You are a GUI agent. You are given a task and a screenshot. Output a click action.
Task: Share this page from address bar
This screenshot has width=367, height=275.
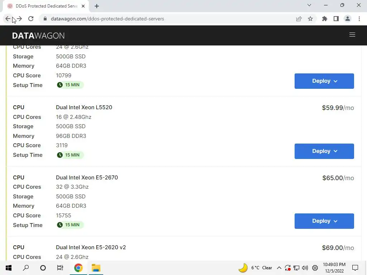[x=299, y=19]
